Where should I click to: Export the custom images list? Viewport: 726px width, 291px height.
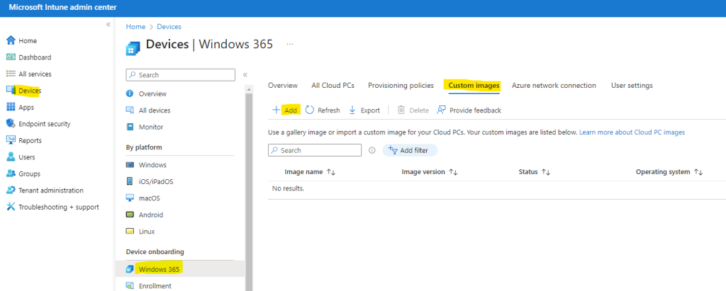pyautogui.click(x=364, y=110)
